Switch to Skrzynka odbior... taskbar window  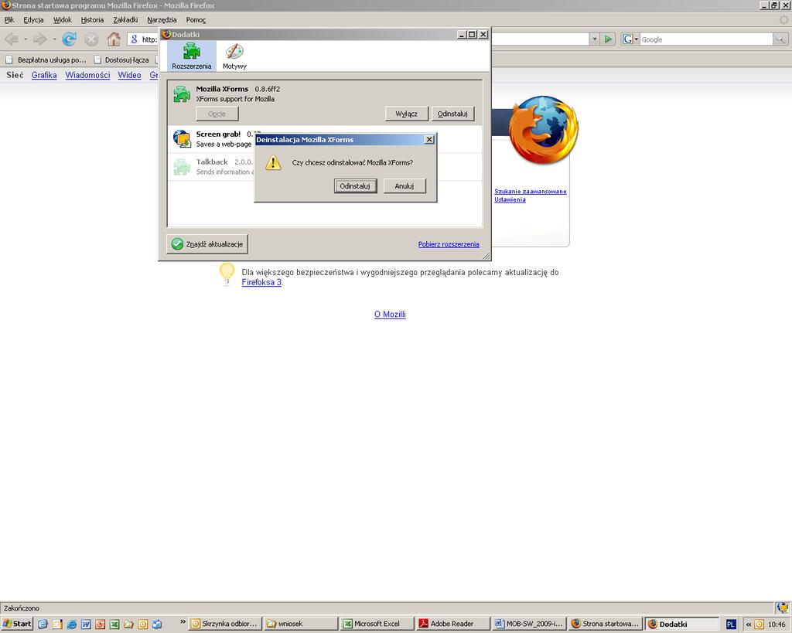point(225,624)
